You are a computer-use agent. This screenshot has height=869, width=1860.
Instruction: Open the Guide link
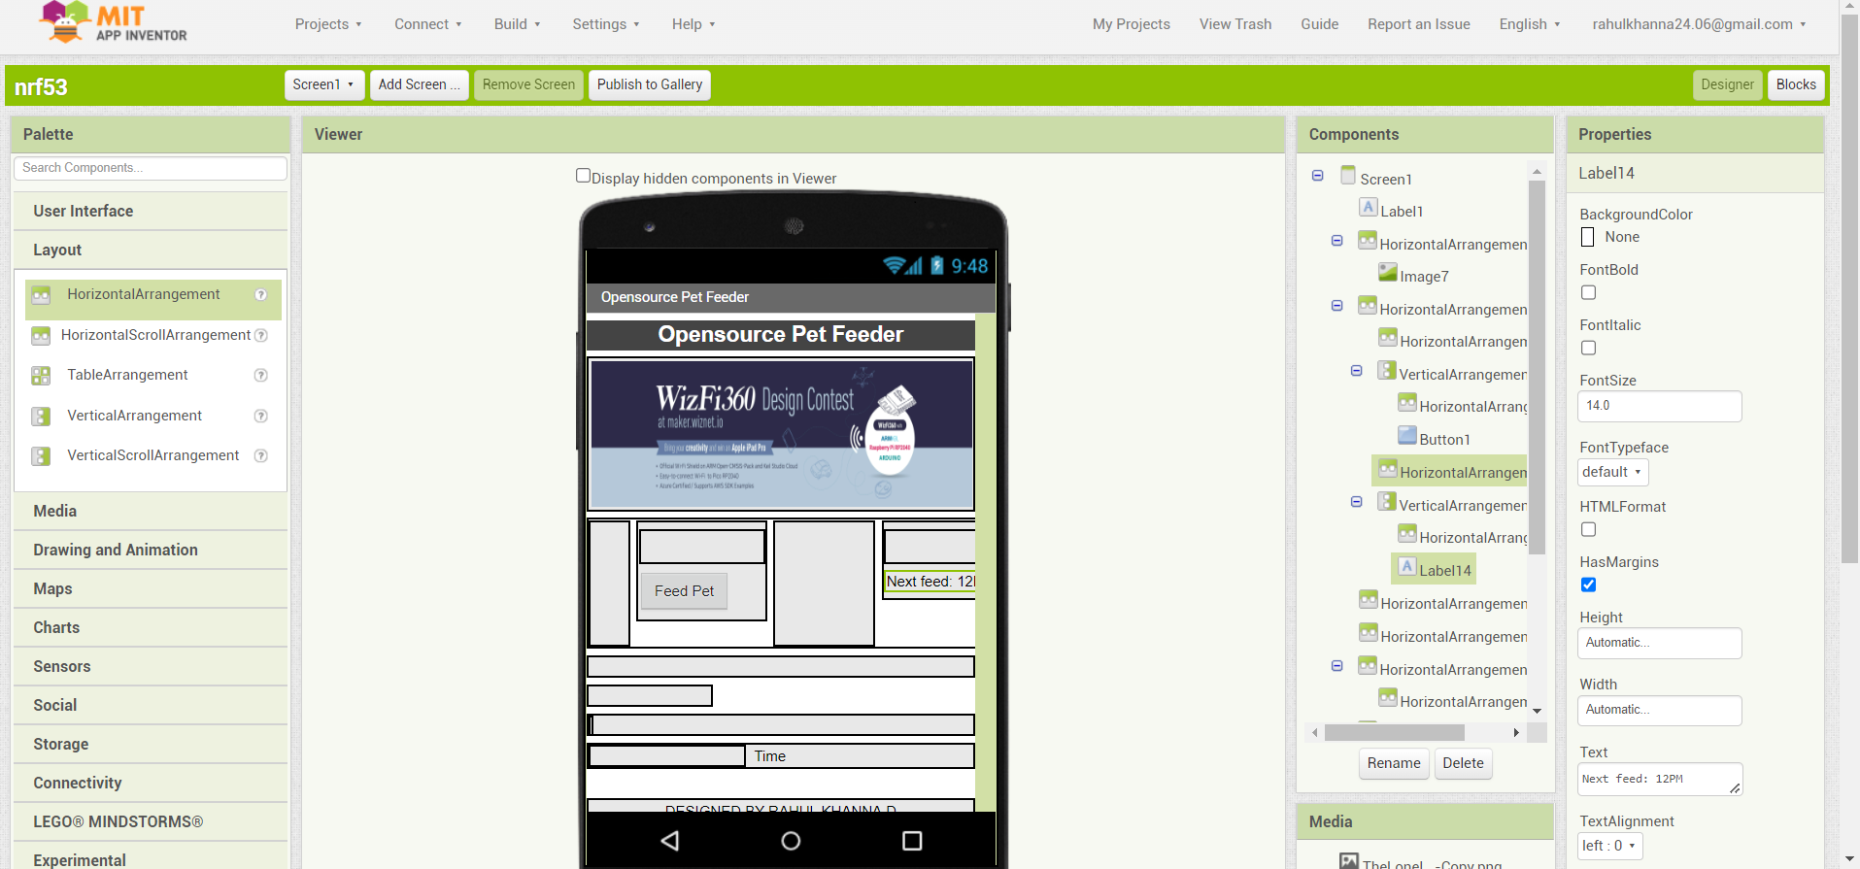click(1319, 24)
